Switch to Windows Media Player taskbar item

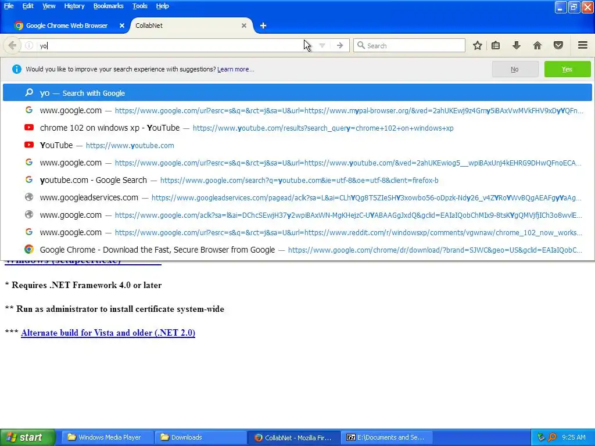click(107, 437)
